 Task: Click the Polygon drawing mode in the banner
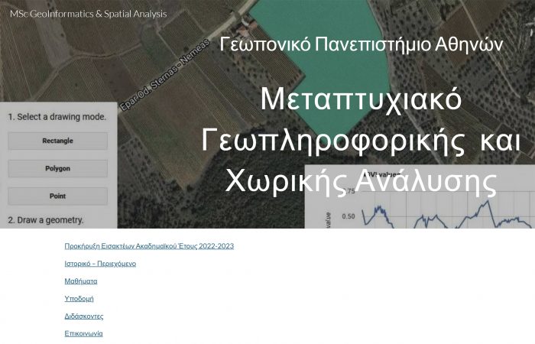(x=57, y=169)
